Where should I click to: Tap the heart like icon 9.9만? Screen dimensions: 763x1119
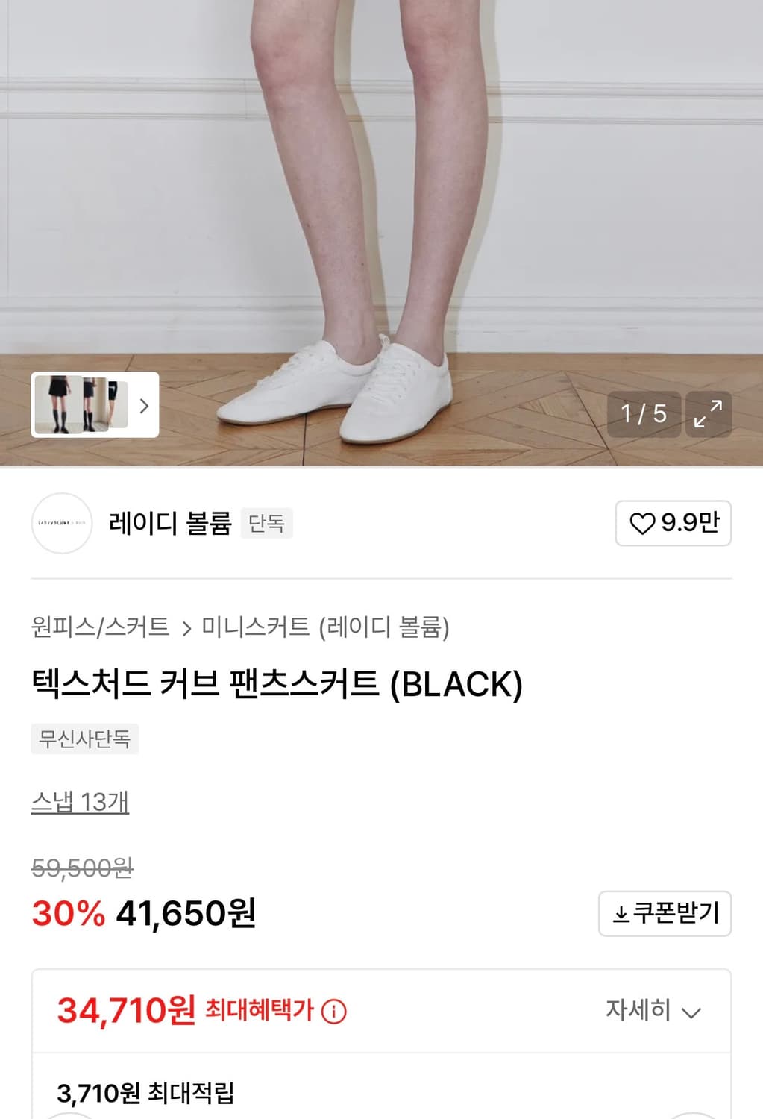click(641, 523)
